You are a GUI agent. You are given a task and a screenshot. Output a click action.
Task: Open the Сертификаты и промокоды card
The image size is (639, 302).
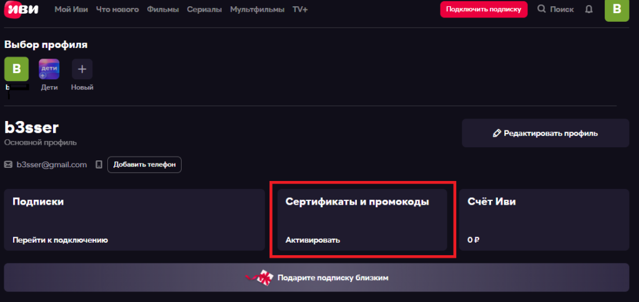tap(363, 220)
